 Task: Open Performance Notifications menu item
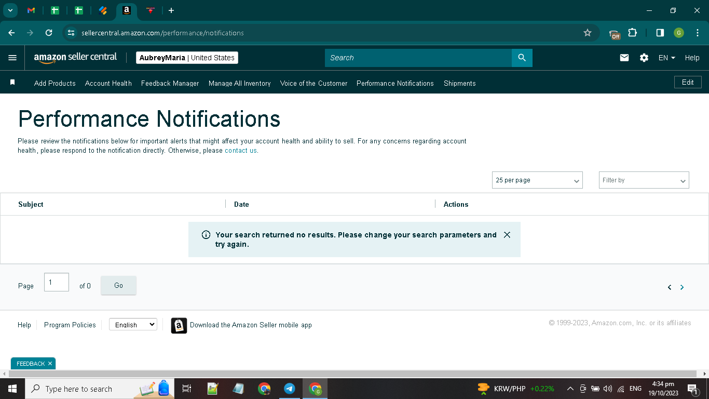[395, 83]
